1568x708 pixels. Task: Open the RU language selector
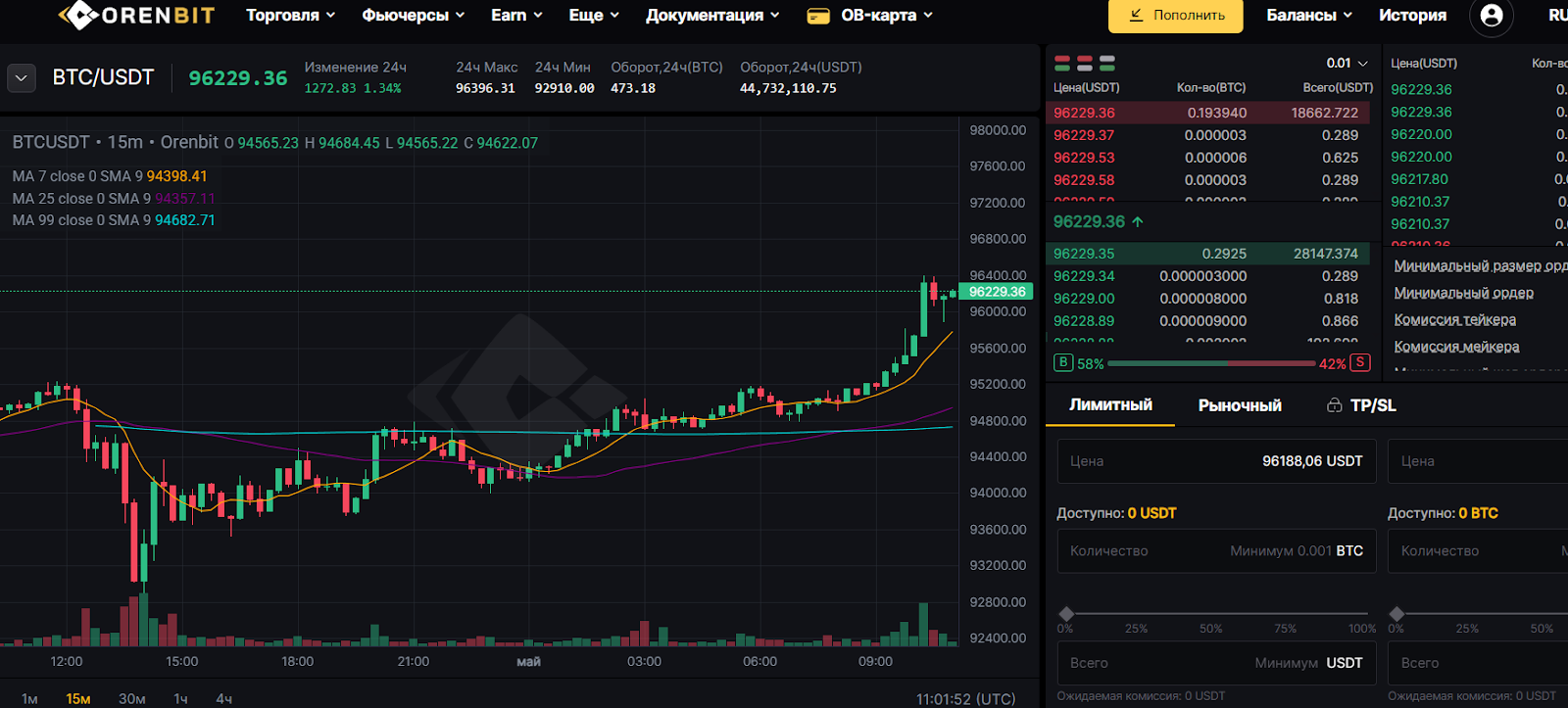click(x=1557, y=16)
